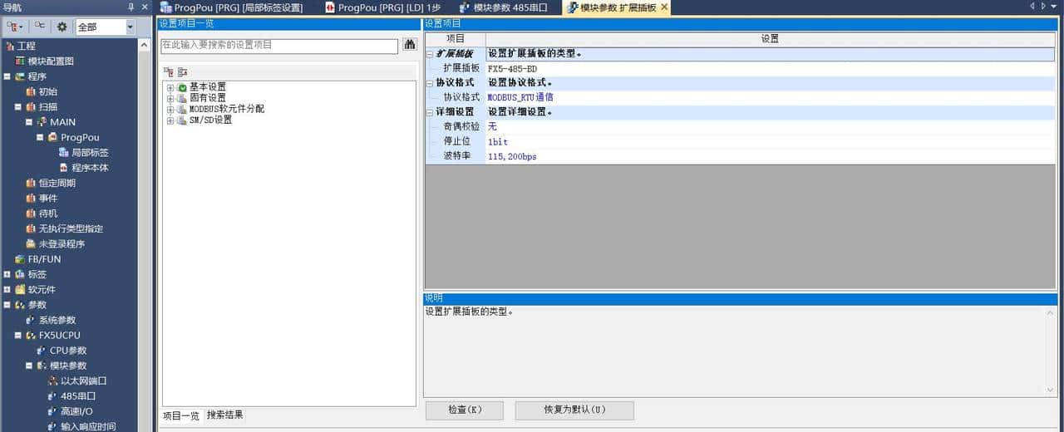Close the navigation panel
This screenshot has height=432, width=1064.
pos(145,7)
